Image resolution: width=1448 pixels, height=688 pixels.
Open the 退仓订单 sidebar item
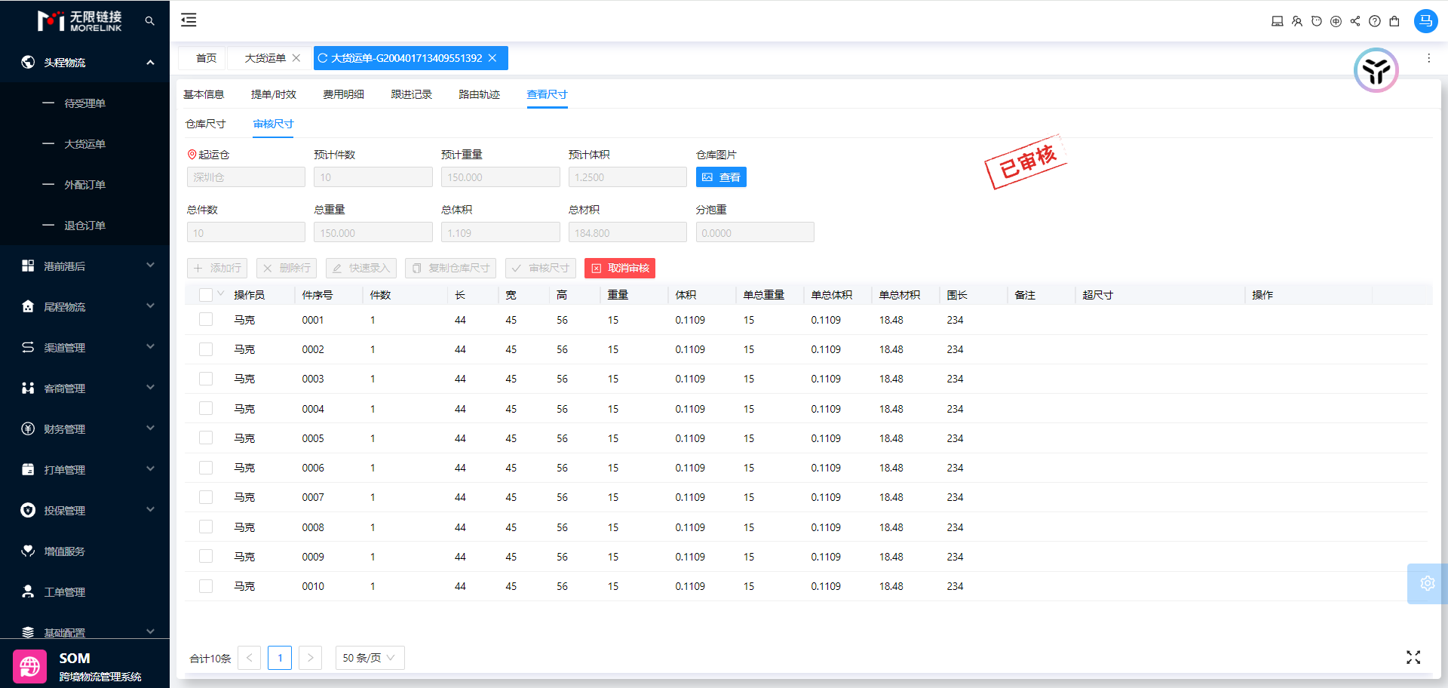click(x=84, y=226)
